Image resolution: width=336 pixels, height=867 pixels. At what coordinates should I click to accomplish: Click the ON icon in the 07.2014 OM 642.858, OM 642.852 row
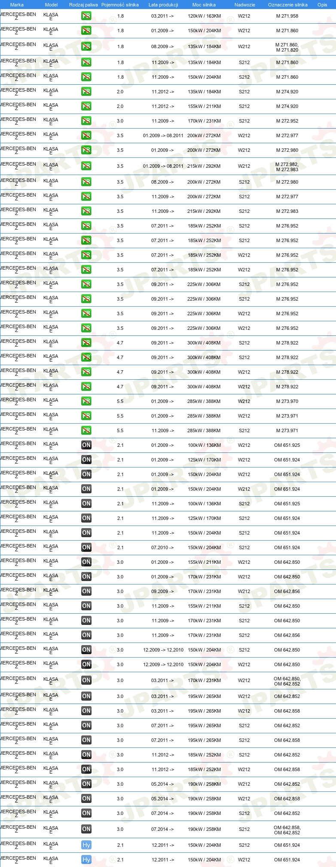86,829
